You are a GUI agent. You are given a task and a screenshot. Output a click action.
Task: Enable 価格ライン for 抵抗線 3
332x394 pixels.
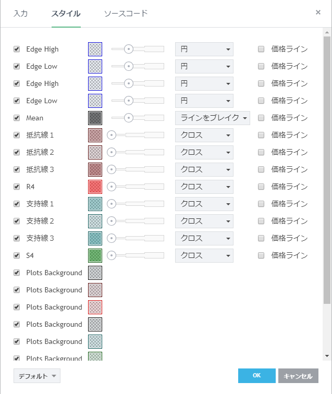click(x=261, y=169)
